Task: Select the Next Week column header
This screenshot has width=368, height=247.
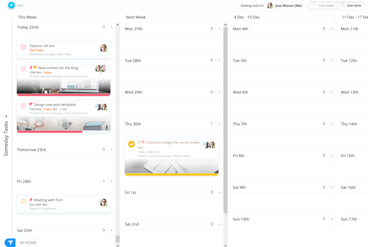Action: [x=136, y=17]
